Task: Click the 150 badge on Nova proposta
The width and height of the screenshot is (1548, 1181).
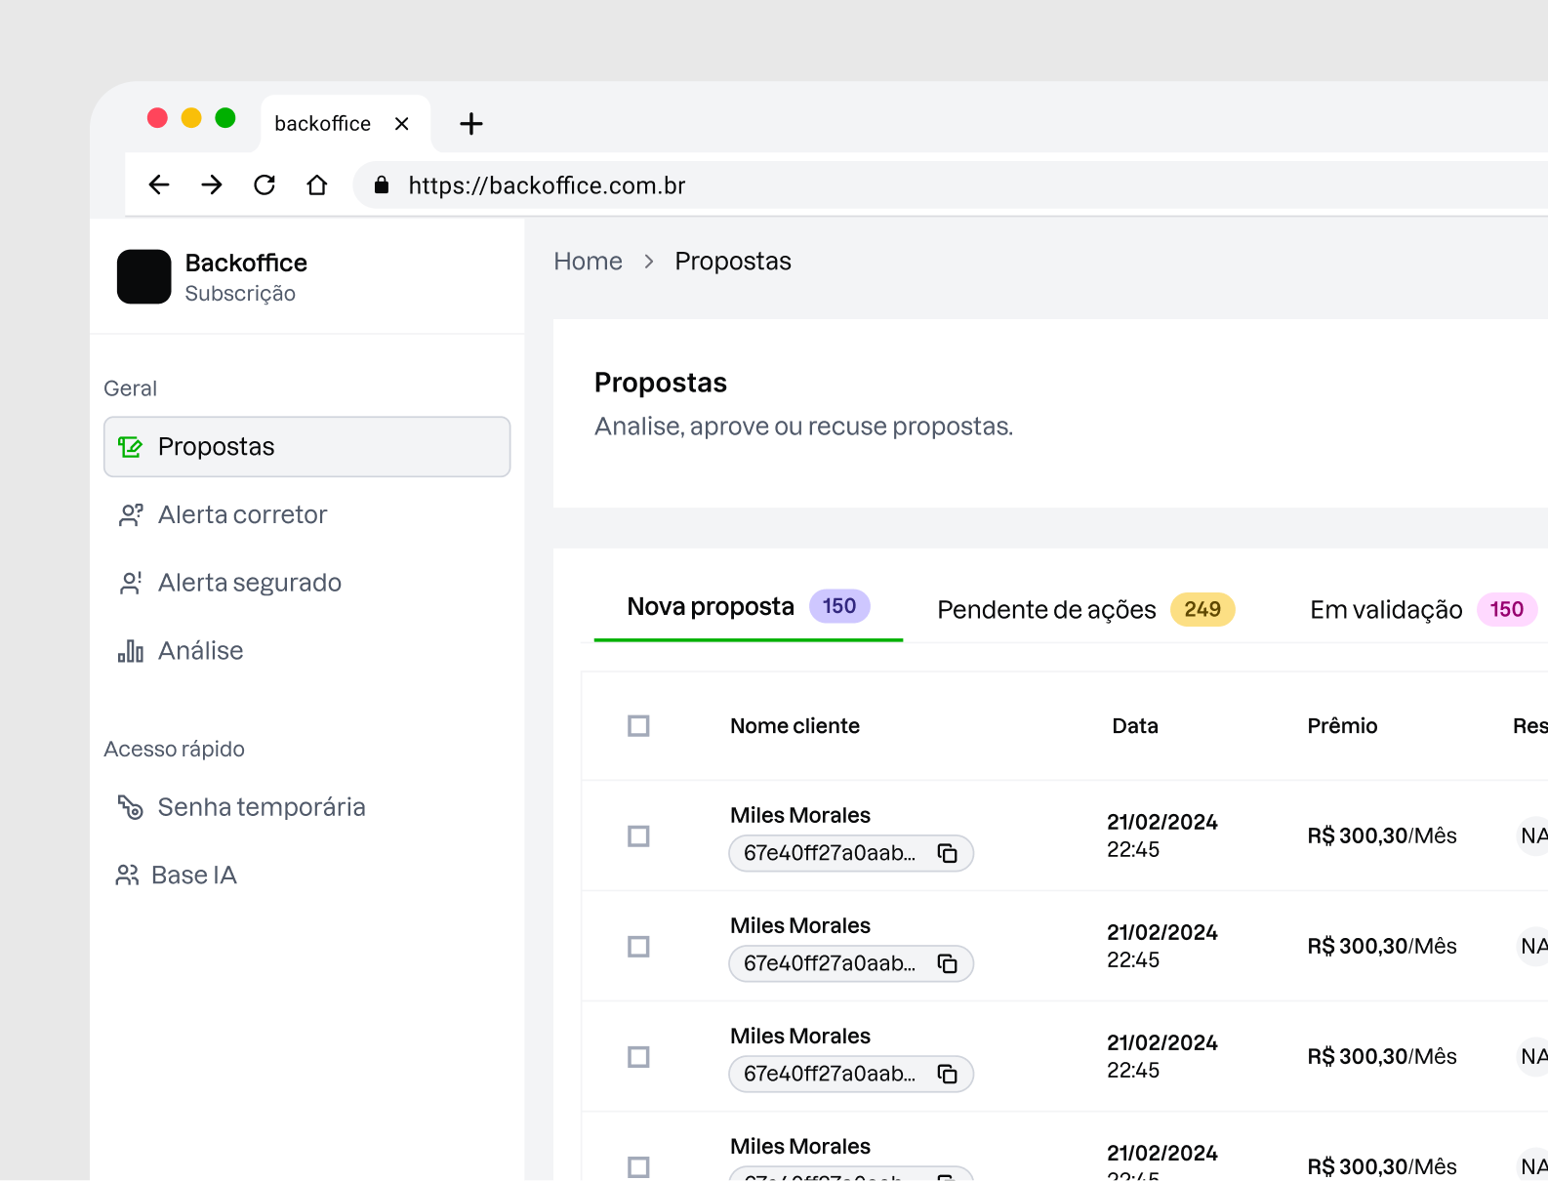Action: [839, 606]
